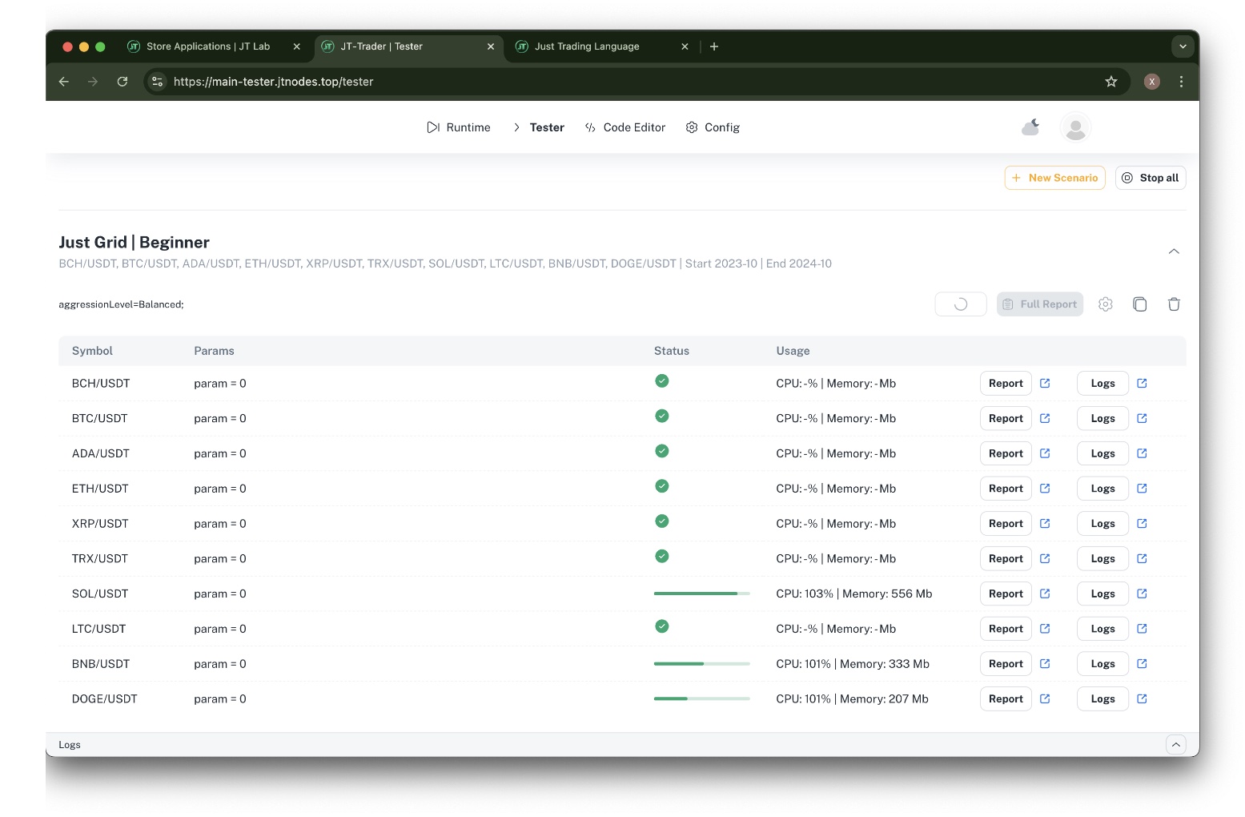Open user profile avatar
Viewport: 1245px width, 817px height.
coord(1075,127)
